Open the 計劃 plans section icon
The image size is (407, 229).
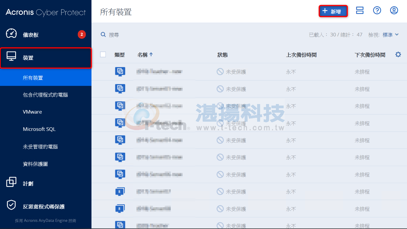point(11,182)
